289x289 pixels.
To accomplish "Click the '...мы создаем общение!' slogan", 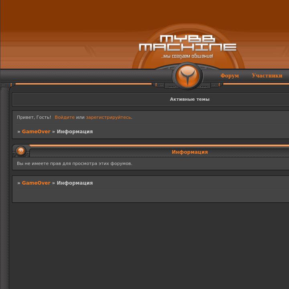I will [x=187, y=56].
